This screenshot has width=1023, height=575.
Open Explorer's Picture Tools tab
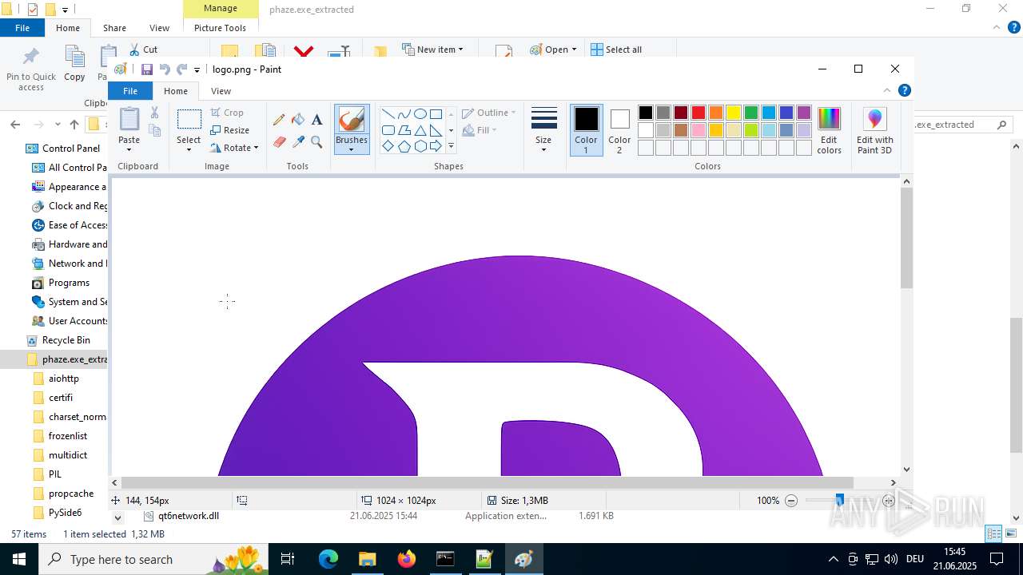click(221, 28)
